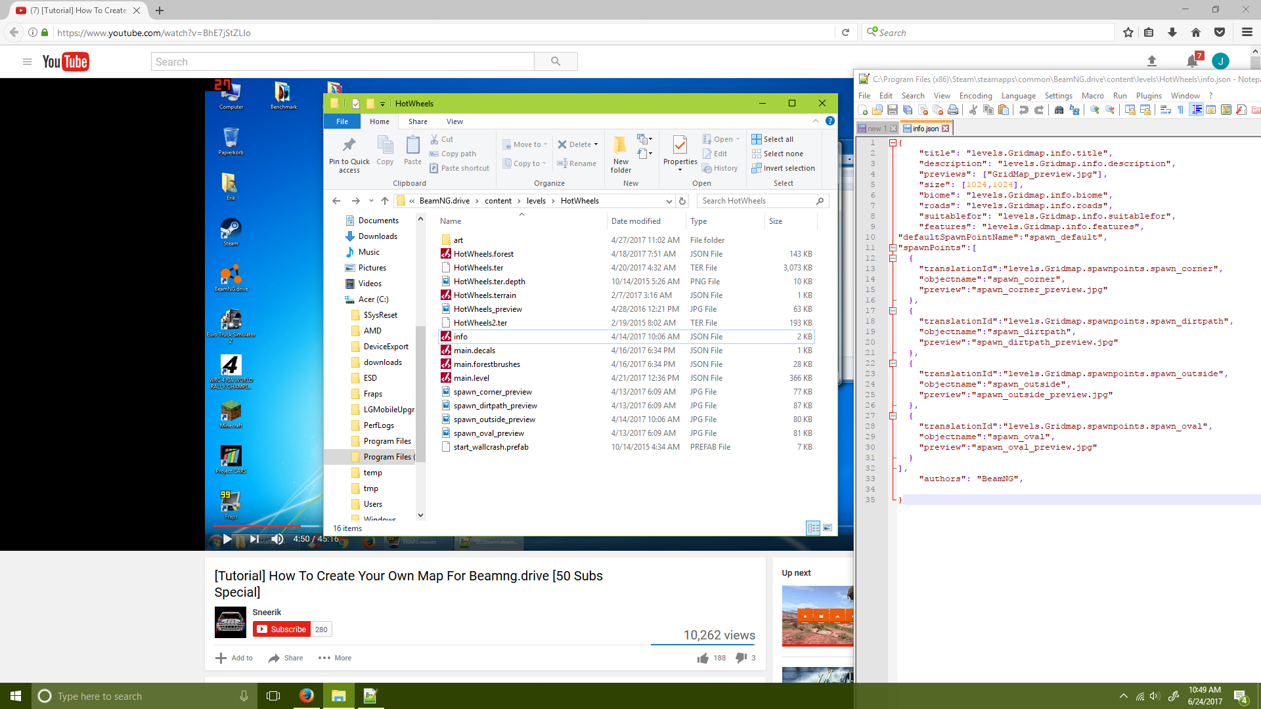The image size is (1261, 709).
Task: Switch Explorer to large icons view
Action: tap(828, 528)
